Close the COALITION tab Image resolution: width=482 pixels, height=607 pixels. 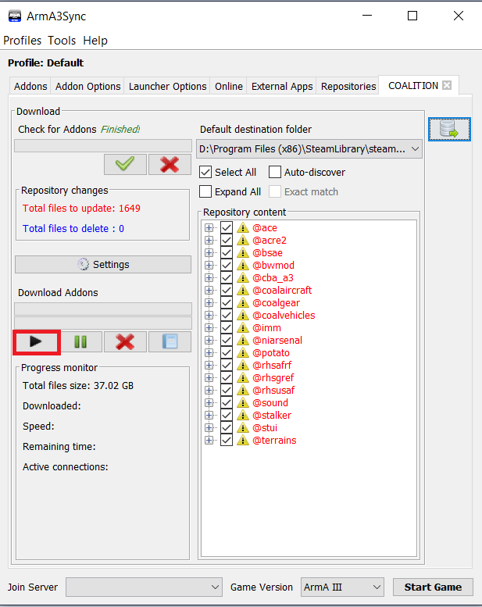447,86
